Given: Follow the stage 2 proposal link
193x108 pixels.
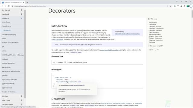Looking at the screenshot, I should point(57,40).
